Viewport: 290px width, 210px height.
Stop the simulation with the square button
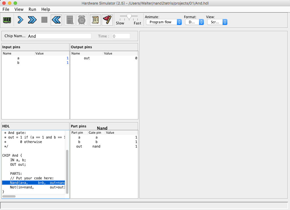coord(44,20)
